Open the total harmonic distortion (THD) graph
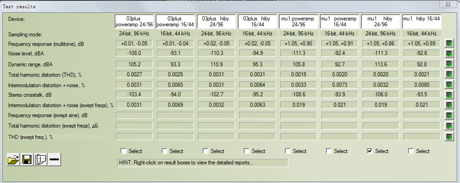Viewport: 460px width, 183px height. pyautogui.click(x=449, y=74)
